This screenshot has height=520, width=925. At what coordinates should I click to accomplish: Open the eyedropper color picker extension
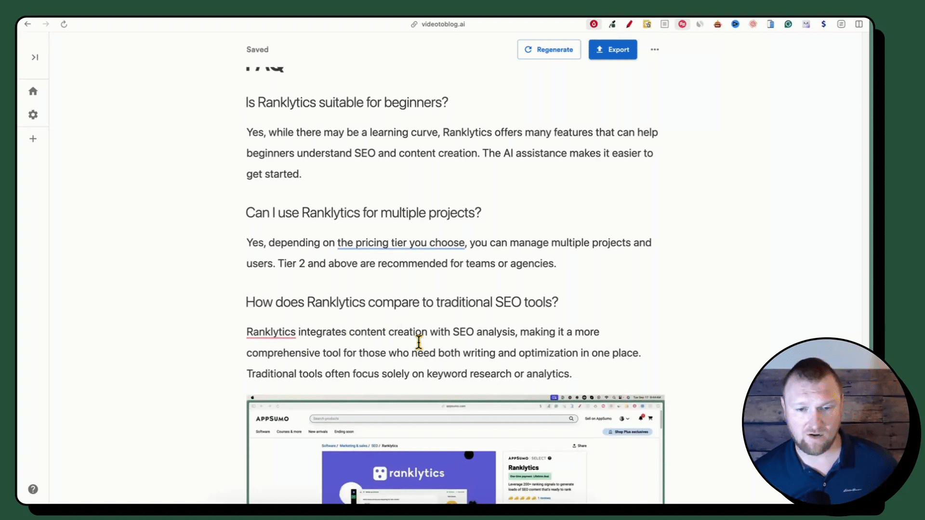click(x=612, y=24)
